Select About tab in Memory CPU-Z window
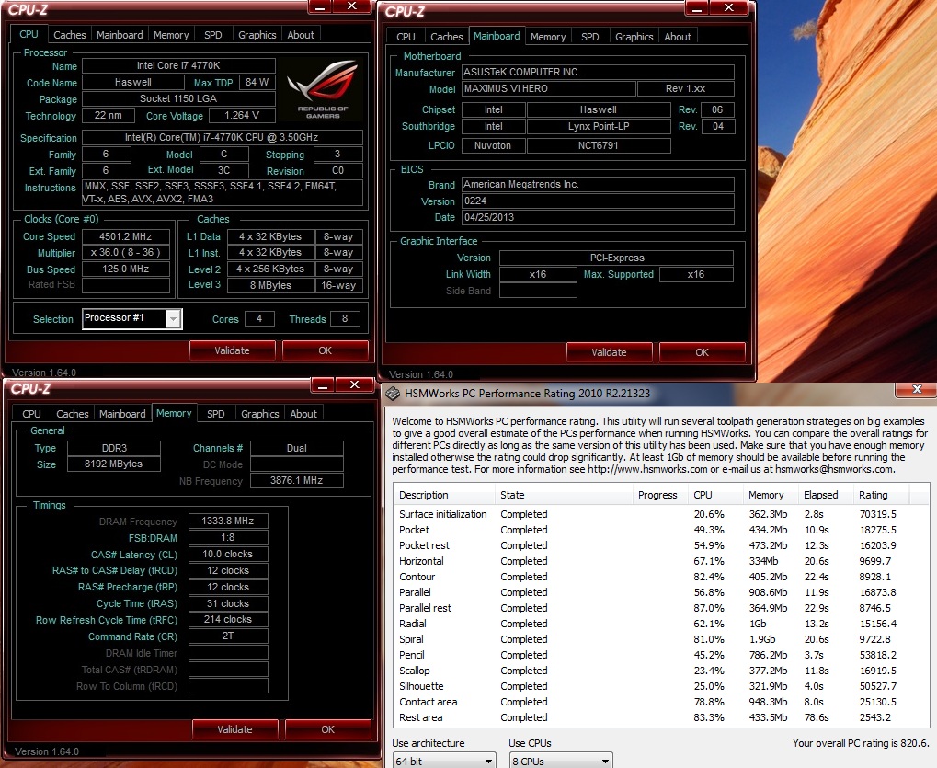The height and width of the screenshot is (768, 937). (x=303, y=414)
